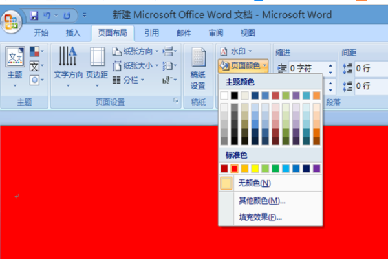Open 填充效果(F)... fill effects dialog
388x259 pixels.
pyautogui.click(x=270, y=218)
